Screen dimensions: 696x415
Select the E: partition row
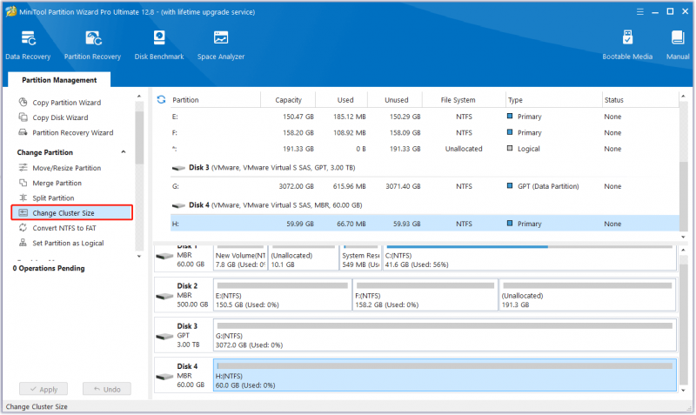425,117
